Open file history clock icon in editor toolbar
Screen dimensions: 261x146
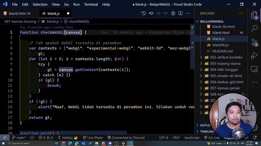point(144,13)
